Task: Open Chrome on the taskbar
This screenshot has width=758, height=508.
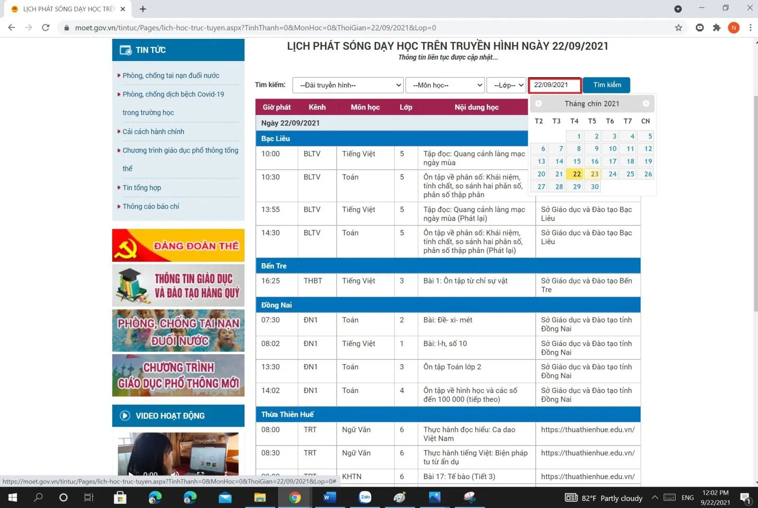Action: click(295, 498)
